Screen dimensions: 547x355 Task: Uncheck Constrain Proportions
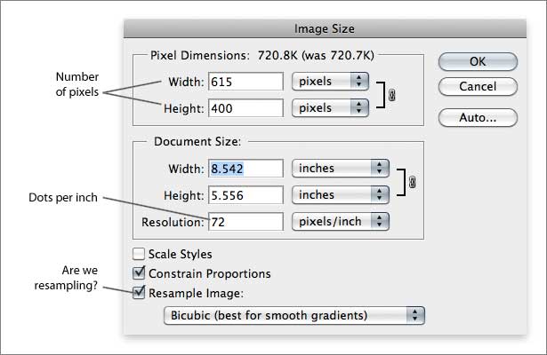139,273
